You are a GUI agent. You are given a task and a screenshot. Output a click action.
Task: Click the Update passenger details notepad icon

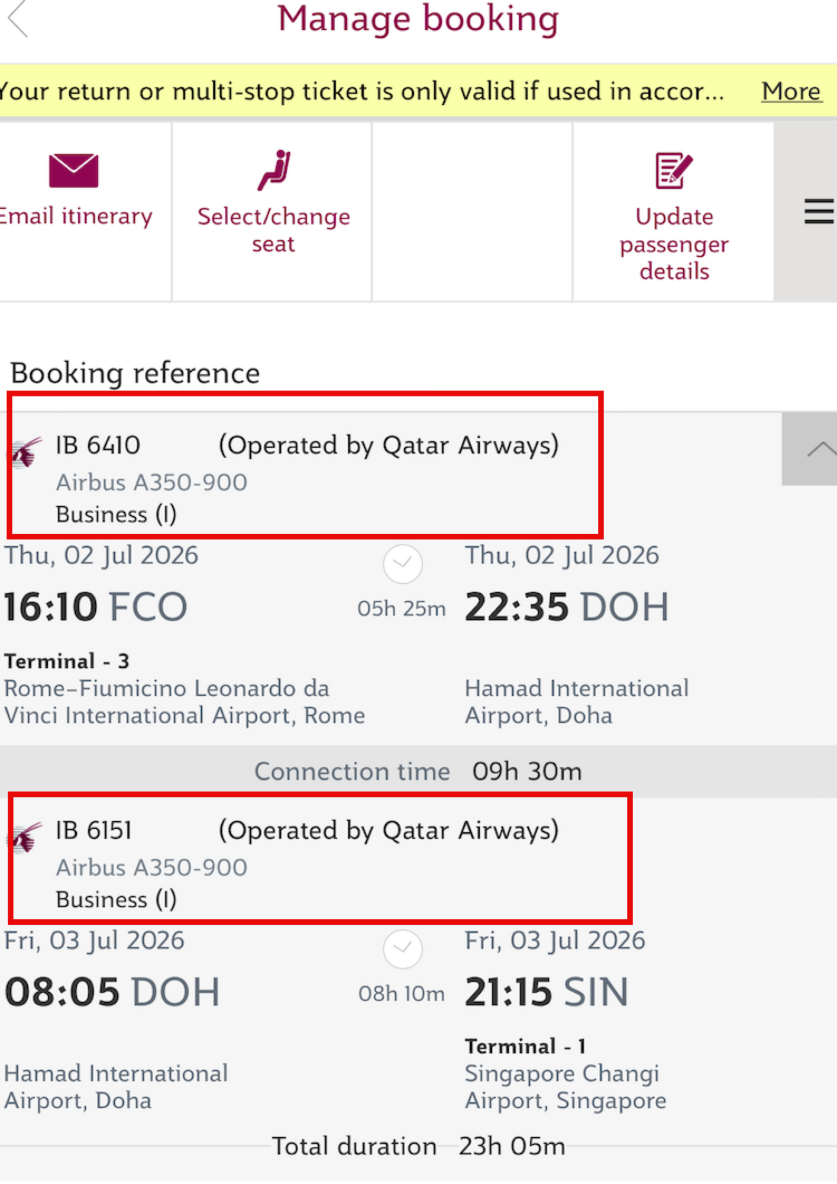pos(673,170)
